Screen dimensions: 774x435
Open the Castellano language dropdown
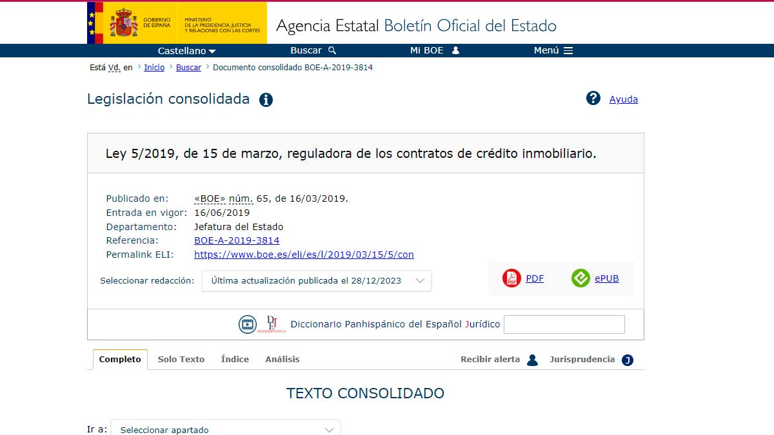pyautogui.click(x=186, y=50)
